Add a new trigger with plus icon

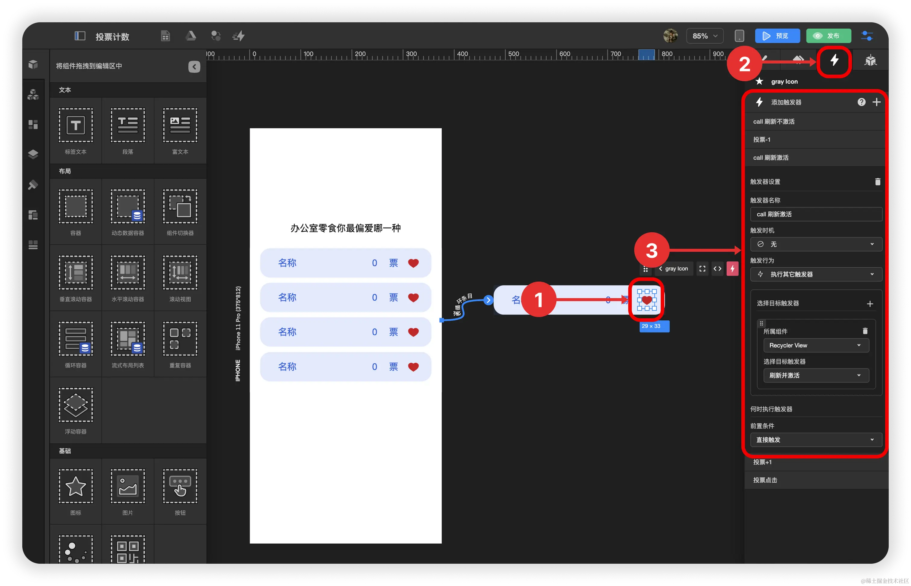pyautogui.click(x=876, y=102)
